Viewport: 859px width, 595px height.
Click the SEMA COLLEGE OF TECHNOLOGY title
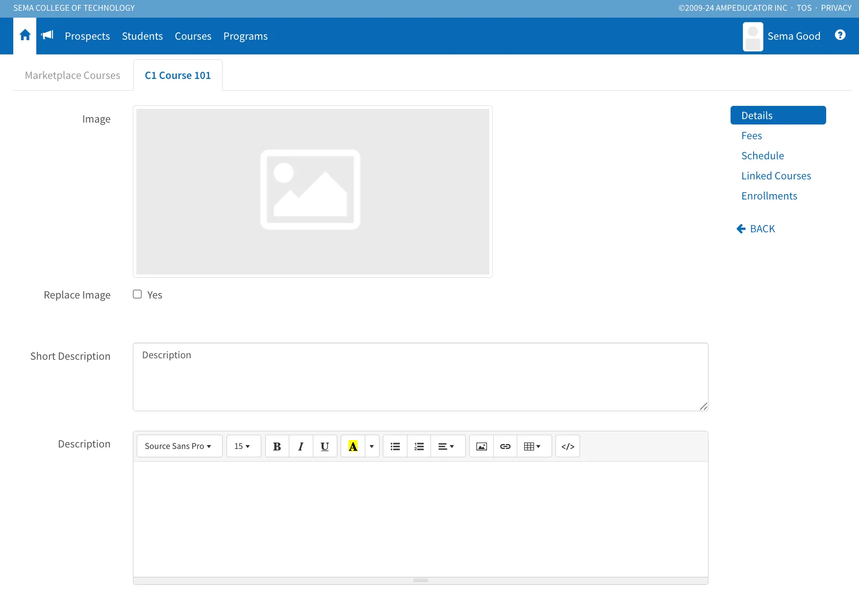(x=74, y=8)
